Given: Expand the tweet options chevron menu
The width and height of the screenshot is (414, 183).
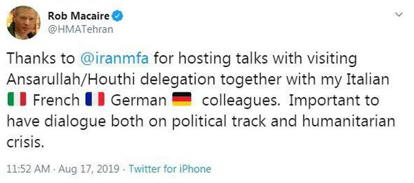Looking at the screenshot, I should 399,14.
